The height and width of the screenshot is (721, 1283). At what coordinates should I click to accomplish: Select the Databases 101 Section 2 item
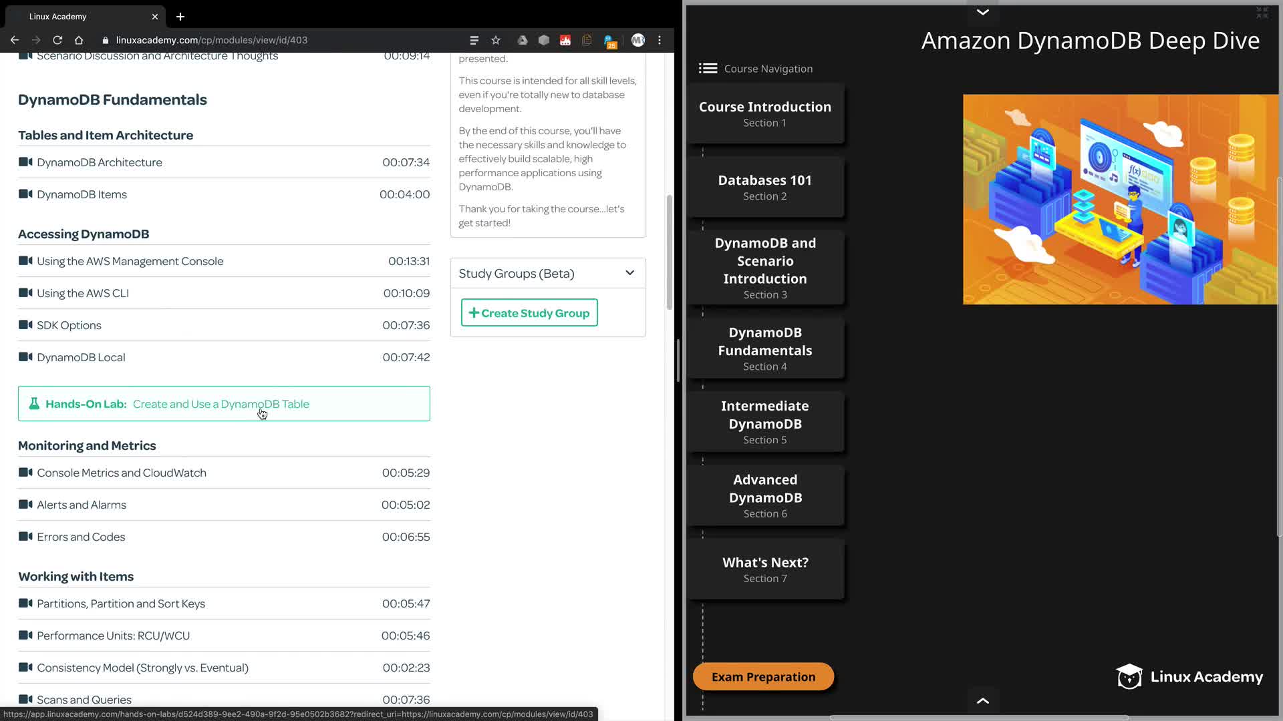[x=765, y=187]
